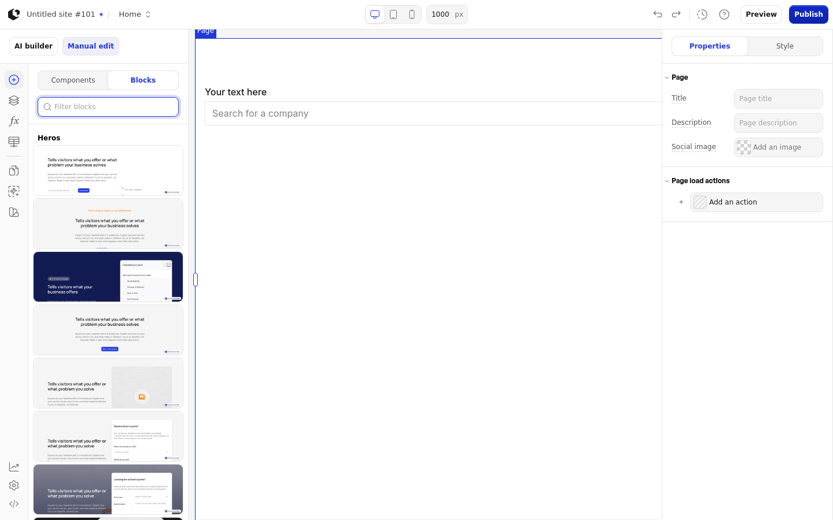Collapse the Page load actions section

click(x=666, y=181)
